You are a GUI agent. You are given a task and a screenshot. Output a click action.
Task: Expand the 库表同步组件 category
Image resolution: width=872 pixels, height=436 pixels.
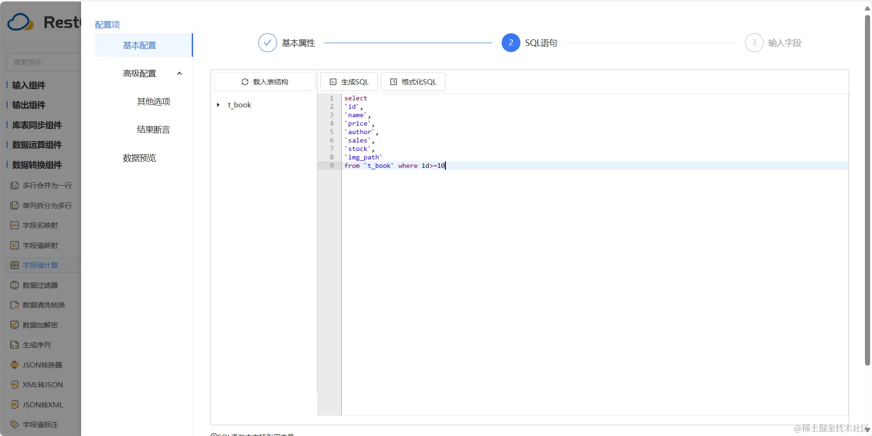coord(37,125)
